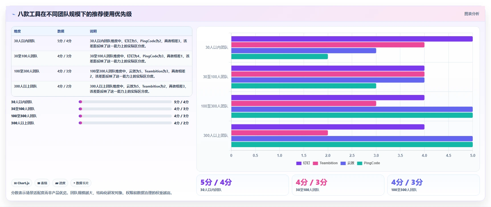Select the 数据卡片 chip

coord(81,183)
